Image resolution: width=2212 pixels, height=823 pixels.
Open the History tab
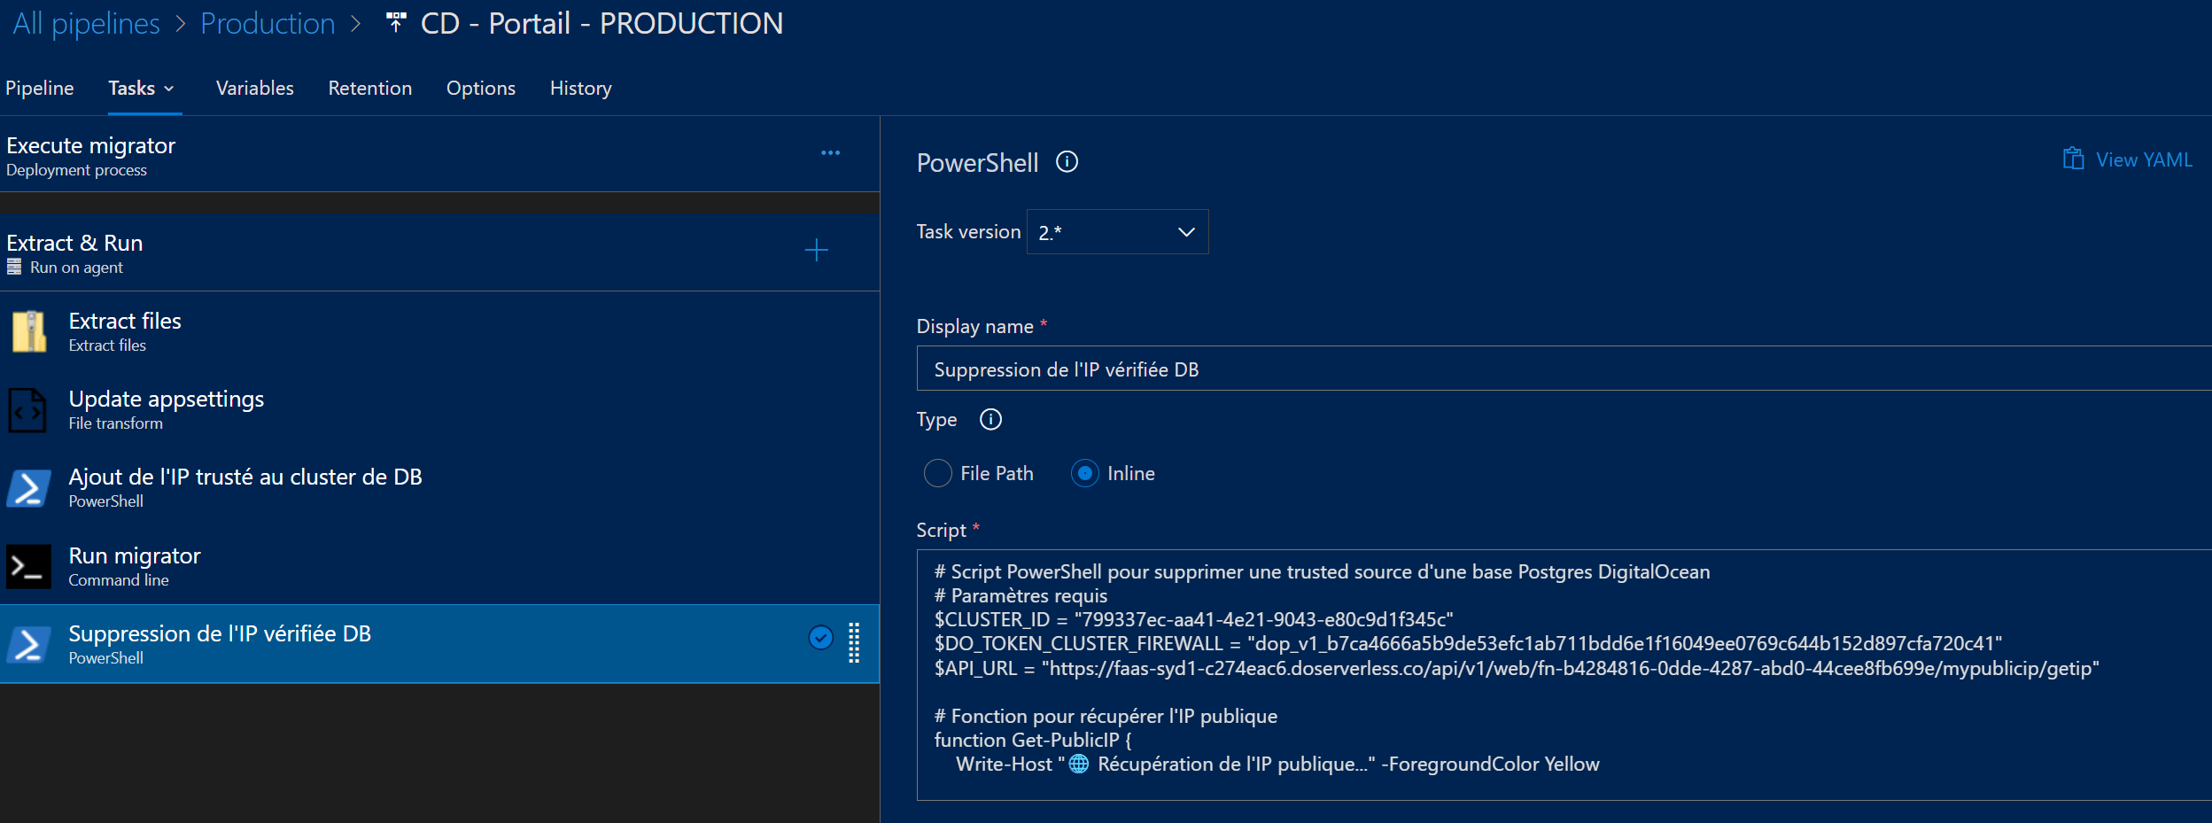pos(580,89)
